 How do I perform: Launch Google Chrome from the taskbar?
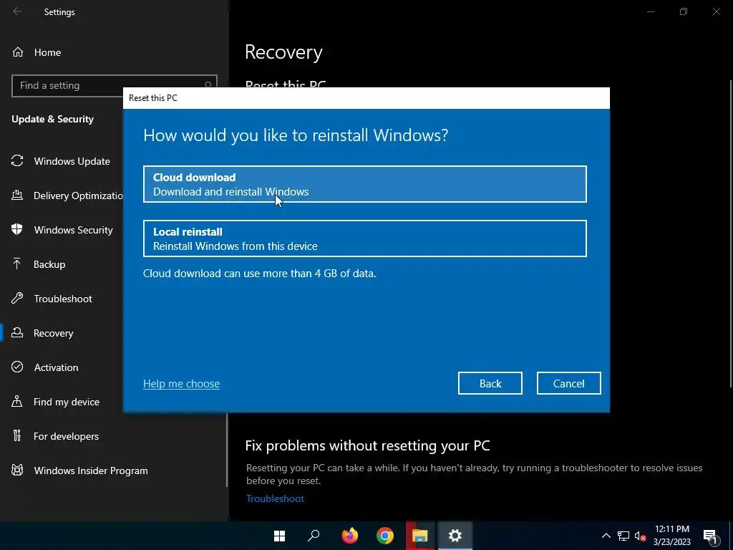coord(384,536)
